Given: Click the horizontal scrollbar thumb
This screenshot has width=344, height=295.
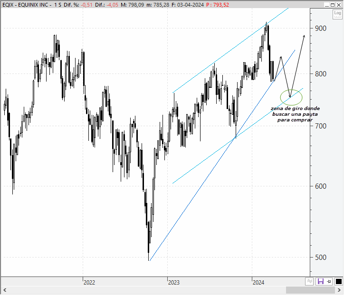Looking at the screenshot, I should tap(310, 290).
